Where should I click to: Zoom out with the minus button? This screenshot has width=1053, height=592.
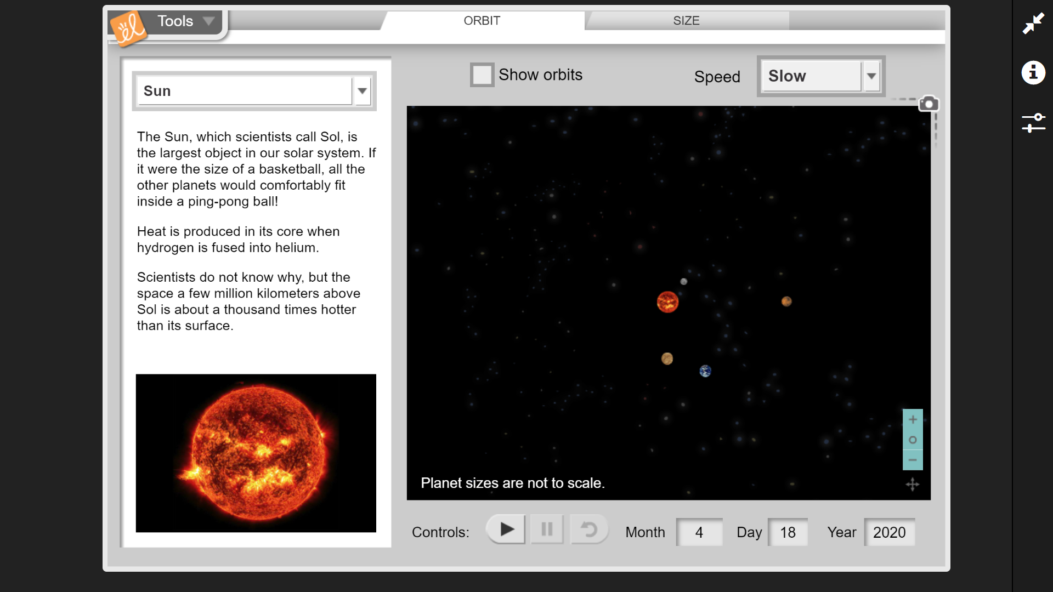coord(913,460)
